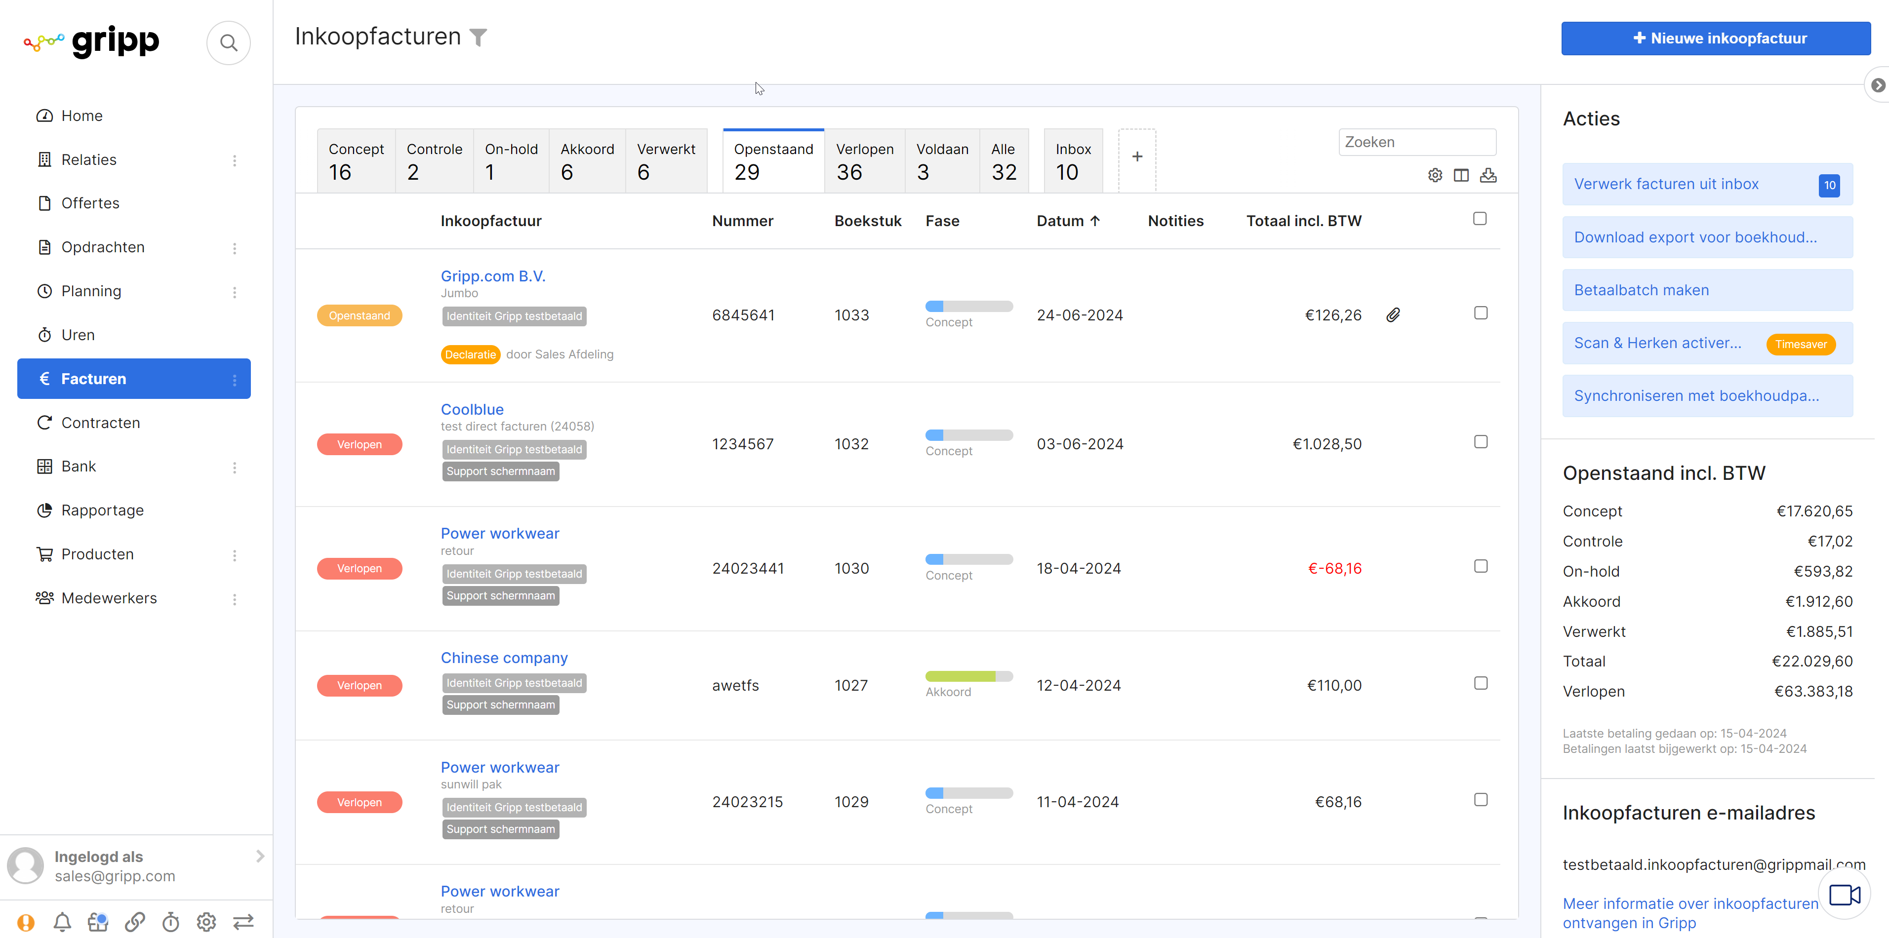Select checkbox for Coolblue invoice
Viewport: 1889px width, 938px height.
1481,442
